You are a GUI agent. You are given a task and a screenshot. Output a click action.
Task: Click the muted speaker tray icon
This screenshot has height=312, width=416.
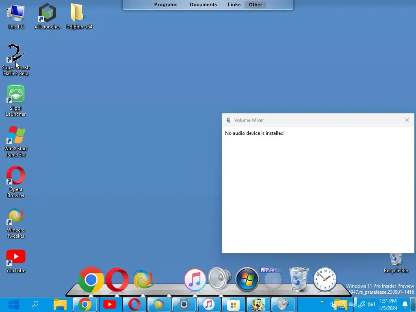332,305
